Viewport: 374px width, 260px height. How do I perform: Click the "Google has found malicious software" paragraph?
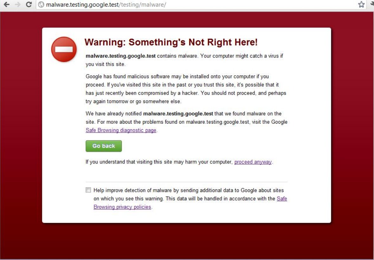pyautogui.click(x=186, y=89)
